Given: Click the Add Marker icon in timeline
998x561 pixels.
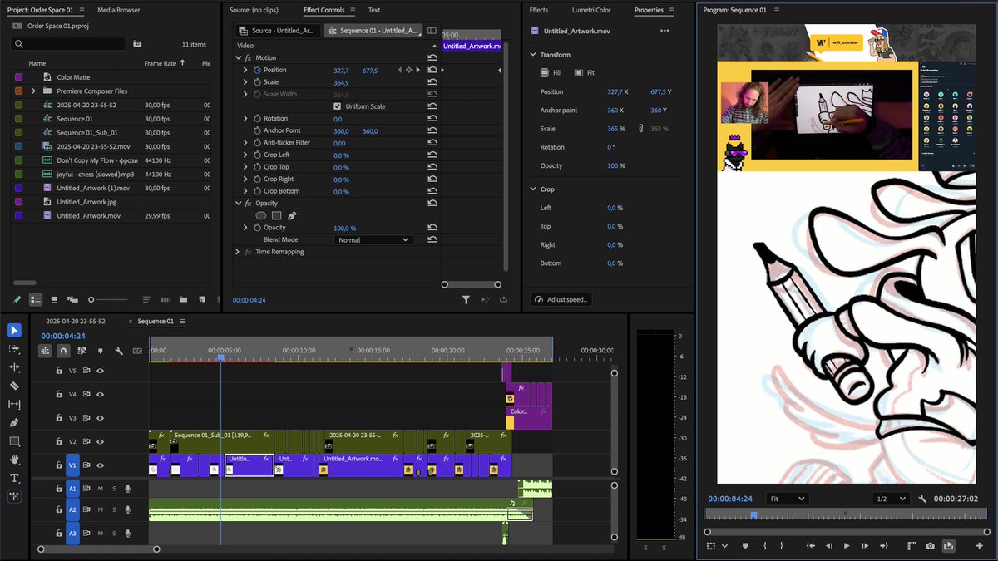Looking at the screenshot, I should [101, 351].
